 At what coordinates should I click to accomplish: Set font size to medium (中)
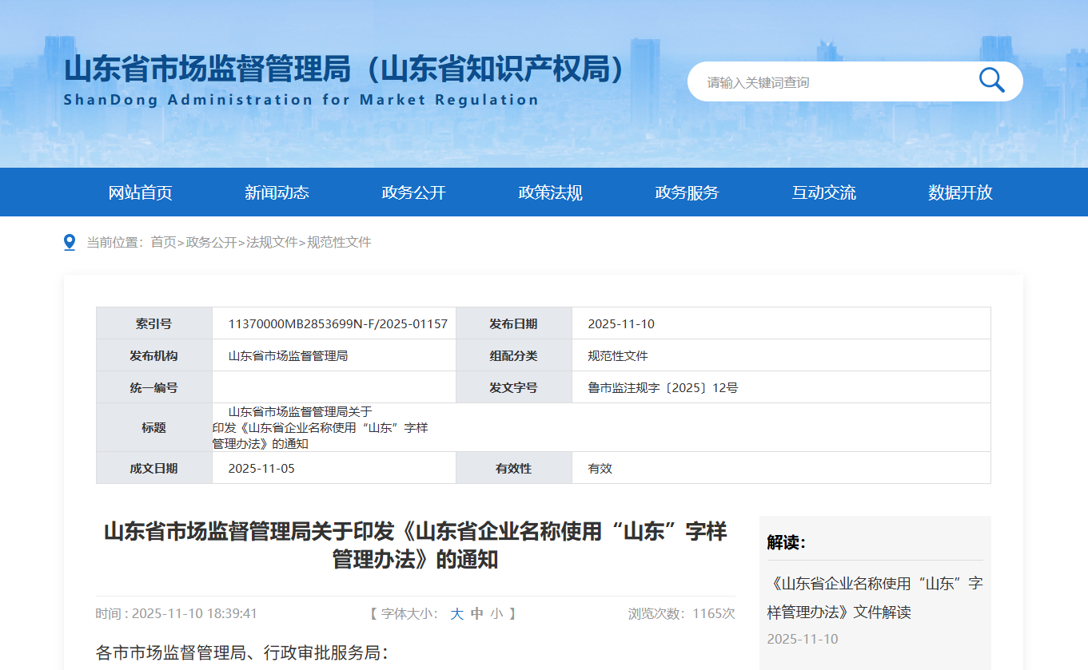click(x=477, y=613)
